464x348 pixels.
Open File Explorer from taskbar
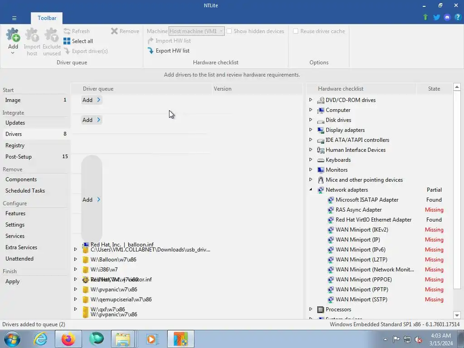[x=123, y=339]
